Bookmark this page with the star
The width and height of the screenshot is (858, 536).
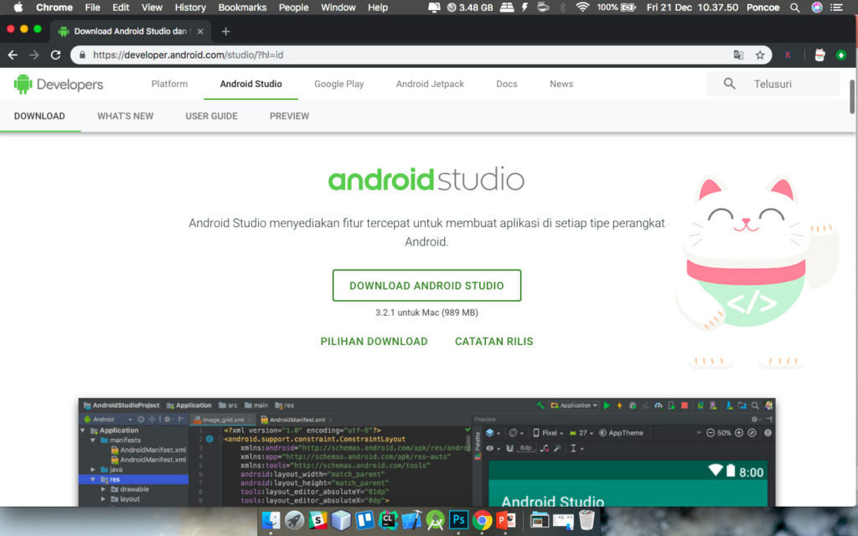[760, 54]
